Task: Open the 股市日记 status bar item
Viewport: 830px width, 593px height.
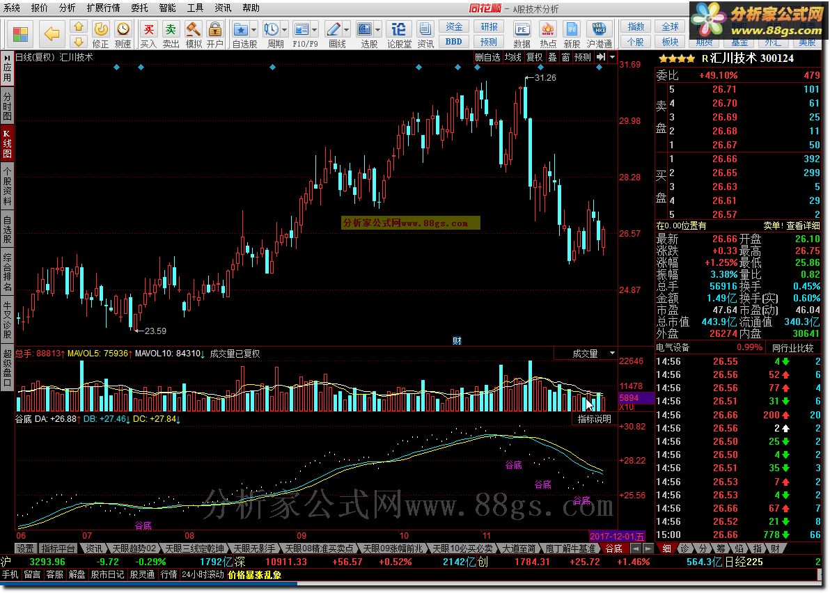Action: tap(107, 574)
